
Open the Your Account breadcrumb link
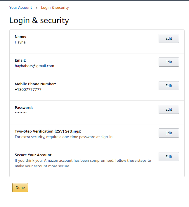point(20,8)
